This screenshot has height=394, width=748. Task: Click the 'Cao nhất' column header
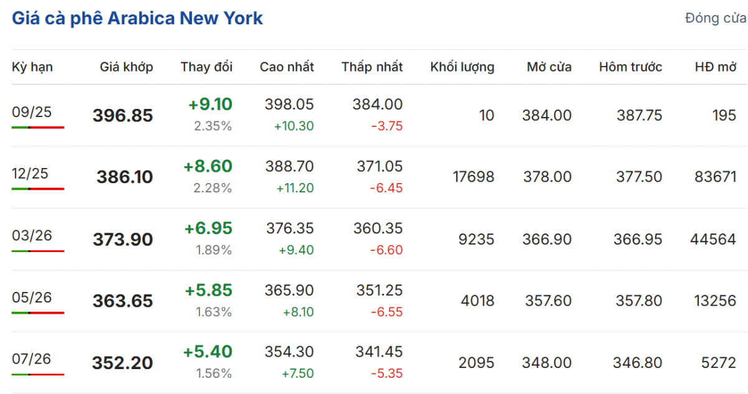click(287, 67)
